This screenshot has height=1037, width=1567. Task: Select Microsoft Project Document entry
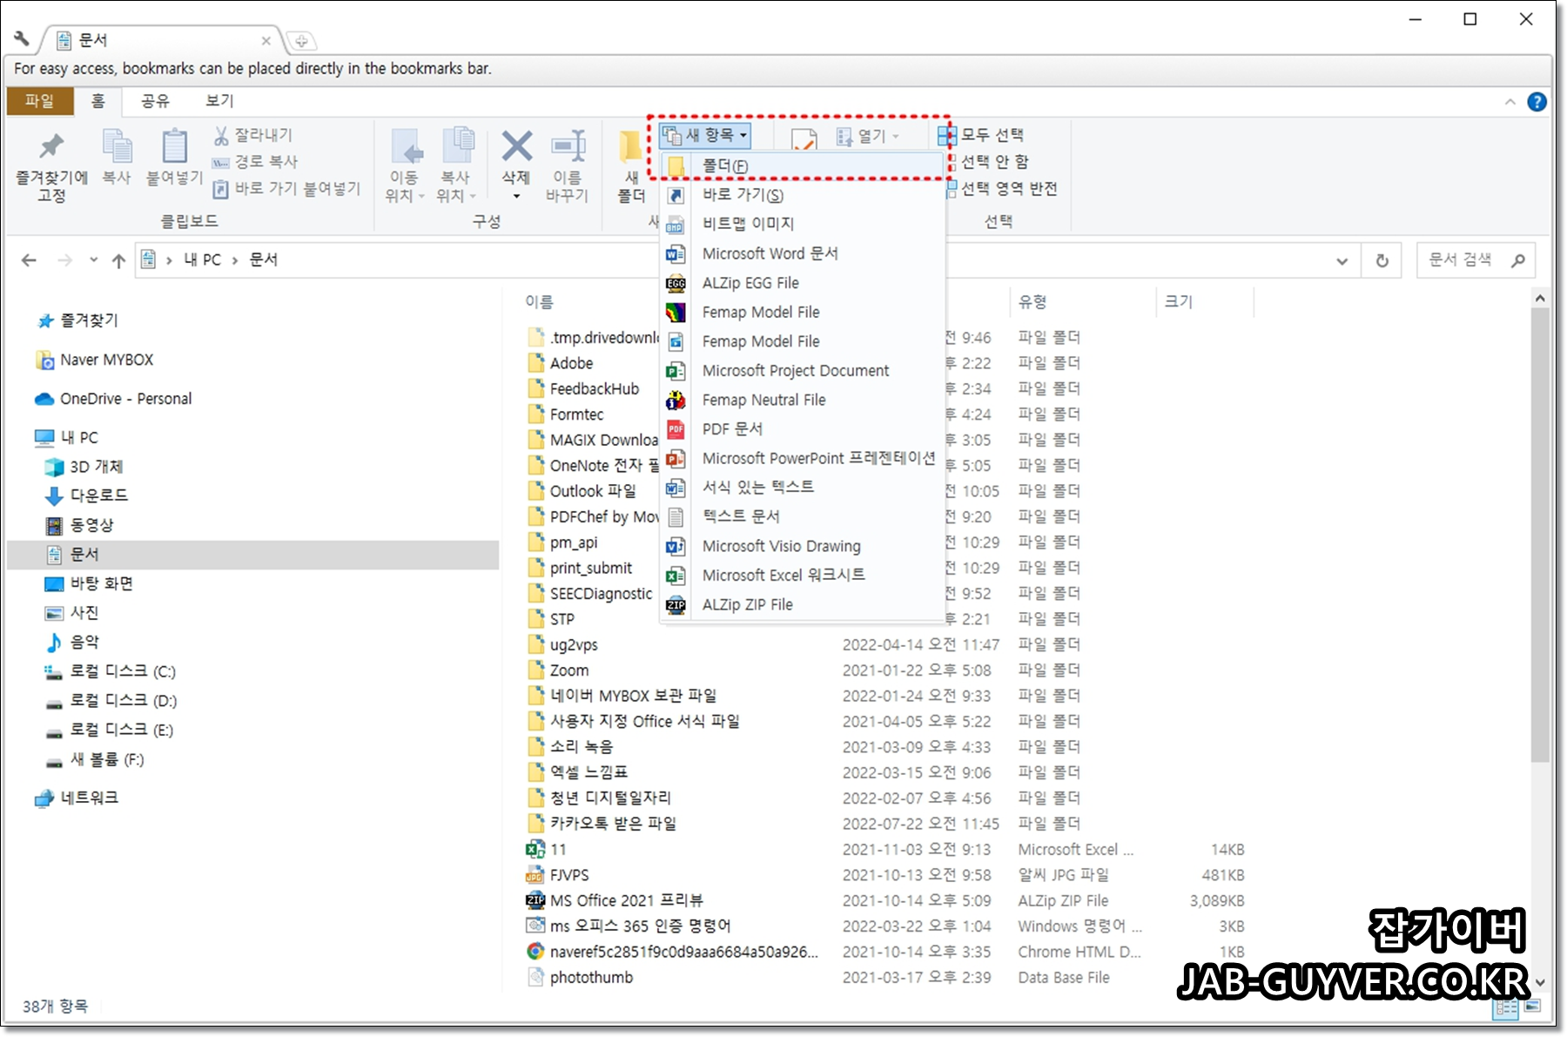802,371
